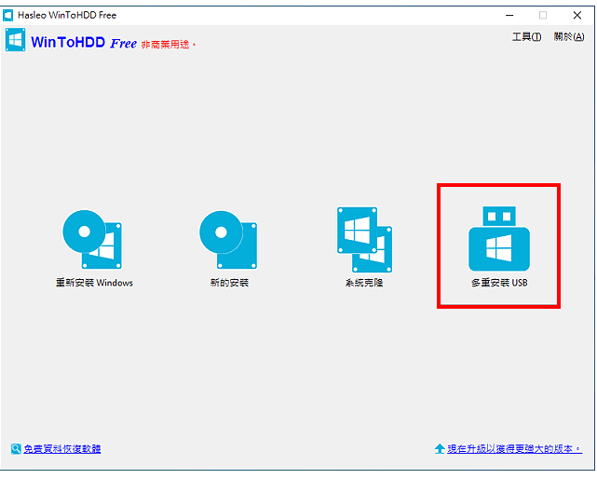The width and height of the screenshot is (597, 478).
Task: Click the small app icon in title bar
Action: coord(8,15)
